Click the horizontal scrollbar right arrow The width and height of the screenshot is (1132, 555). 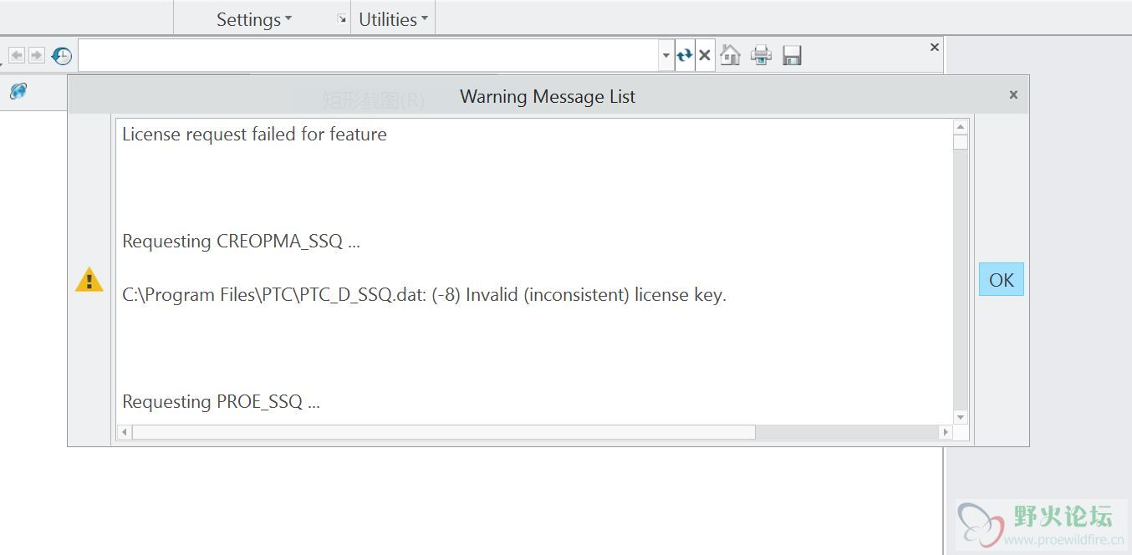pos(946,432)
